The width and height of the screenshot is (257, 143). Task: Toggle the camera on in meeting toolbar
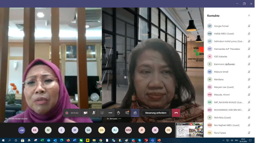pyautogui.click(x=86, y=113)
